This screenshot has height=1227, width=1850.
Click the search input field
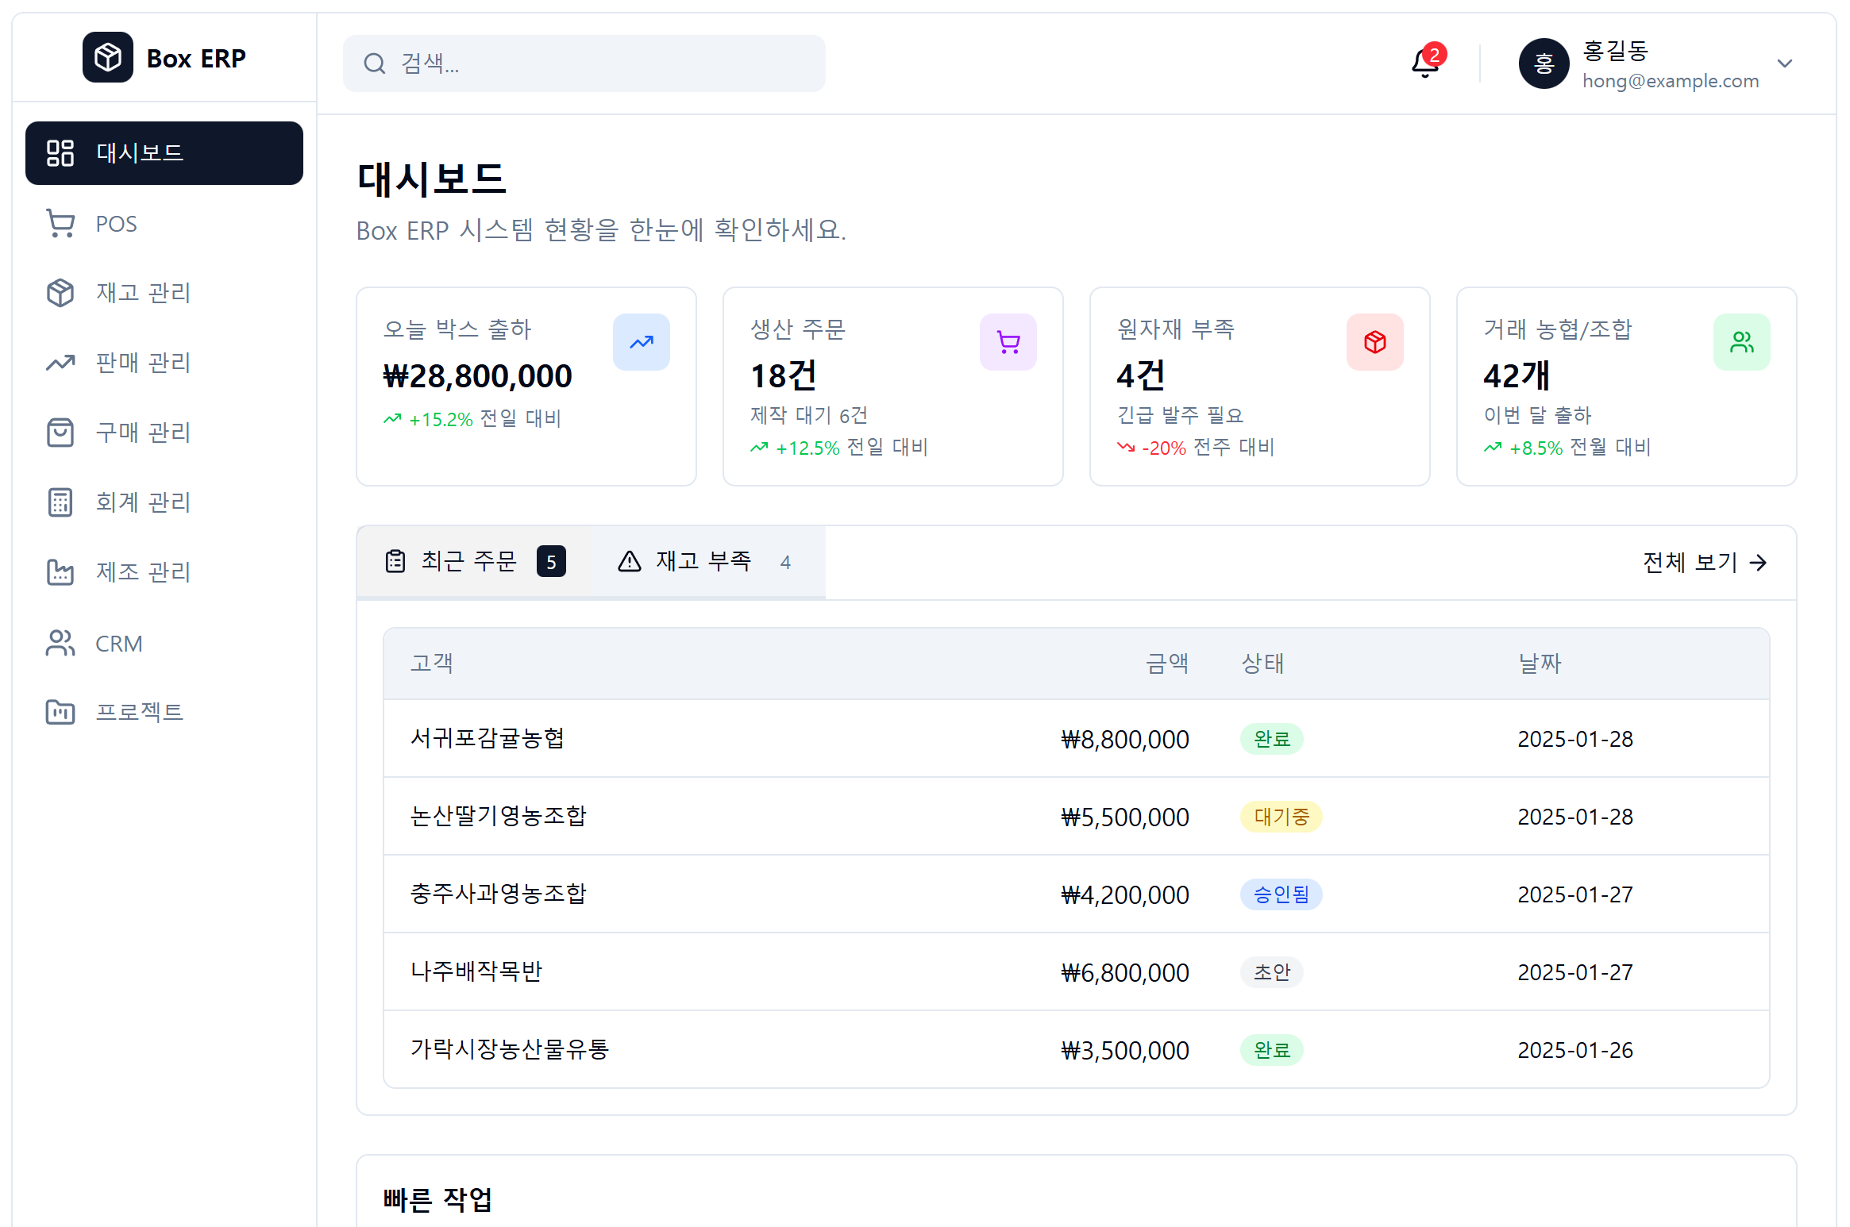584,63
